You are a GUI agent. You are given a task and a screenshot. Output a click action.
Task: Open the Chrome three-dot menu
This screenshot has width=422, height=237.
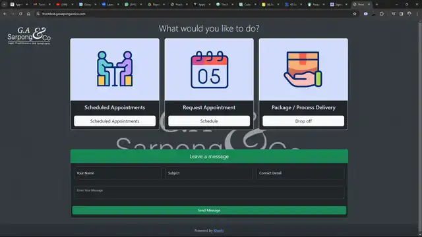[x=417, y=14]
